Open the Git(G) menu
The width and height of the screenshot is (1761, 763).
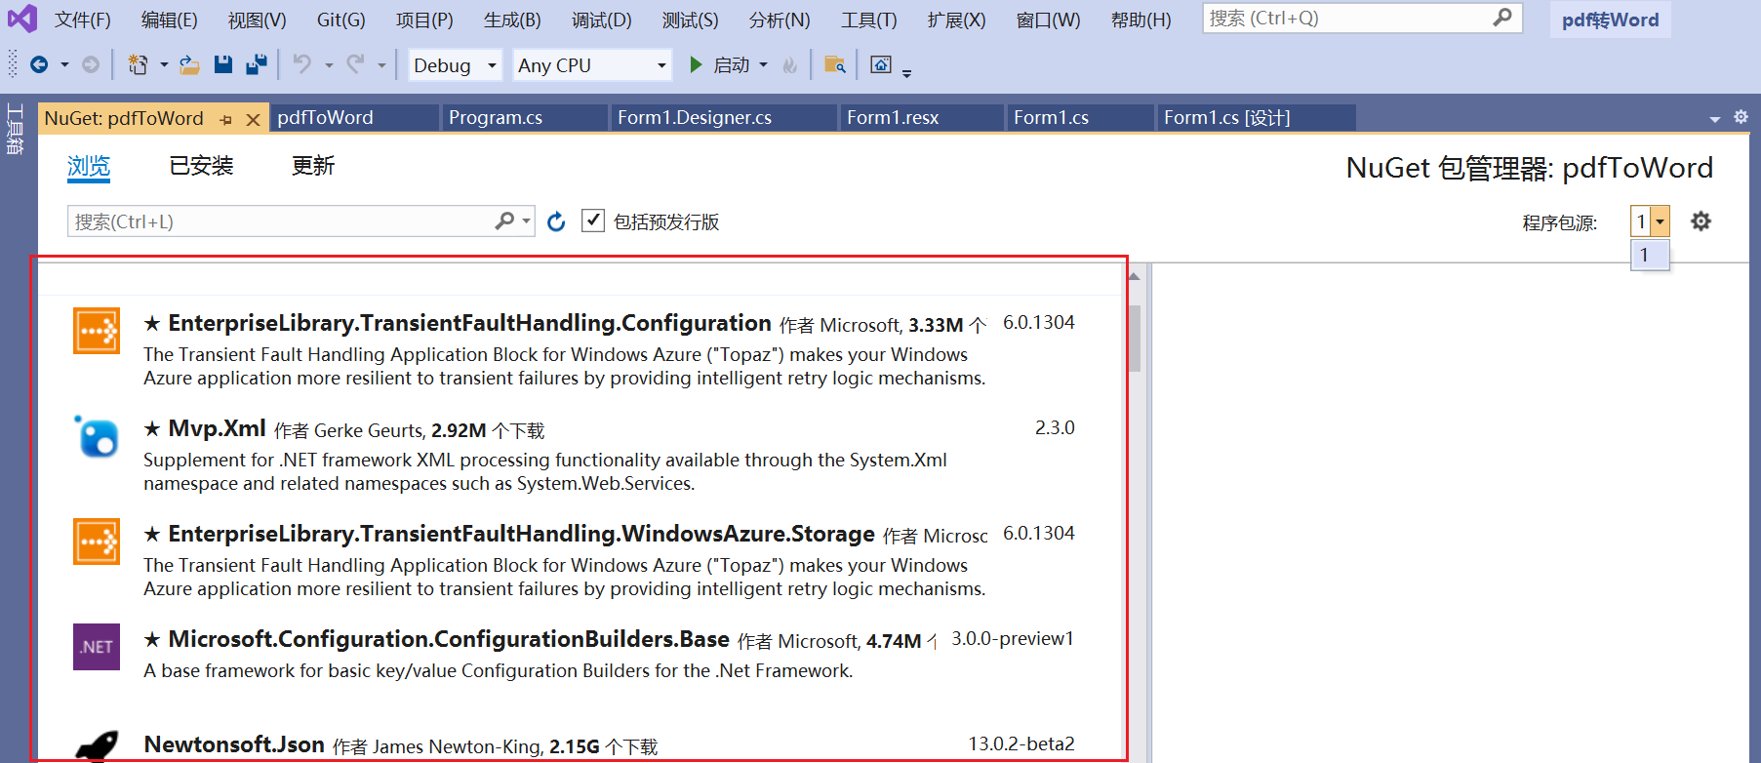click(341, 20)
